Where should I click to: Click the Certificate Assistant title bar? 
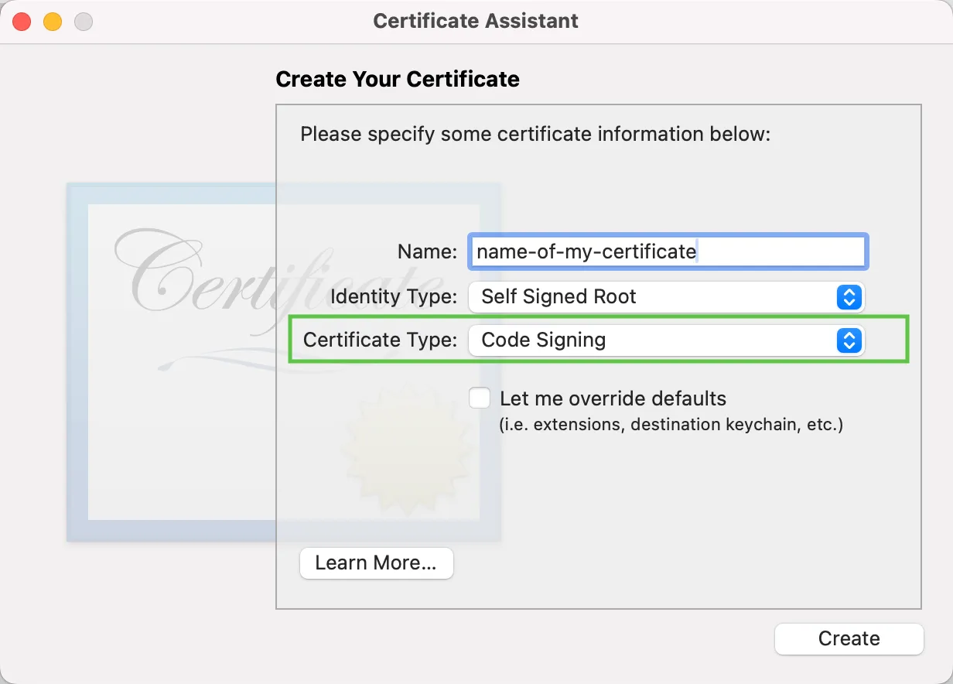[x=475, y=21]
